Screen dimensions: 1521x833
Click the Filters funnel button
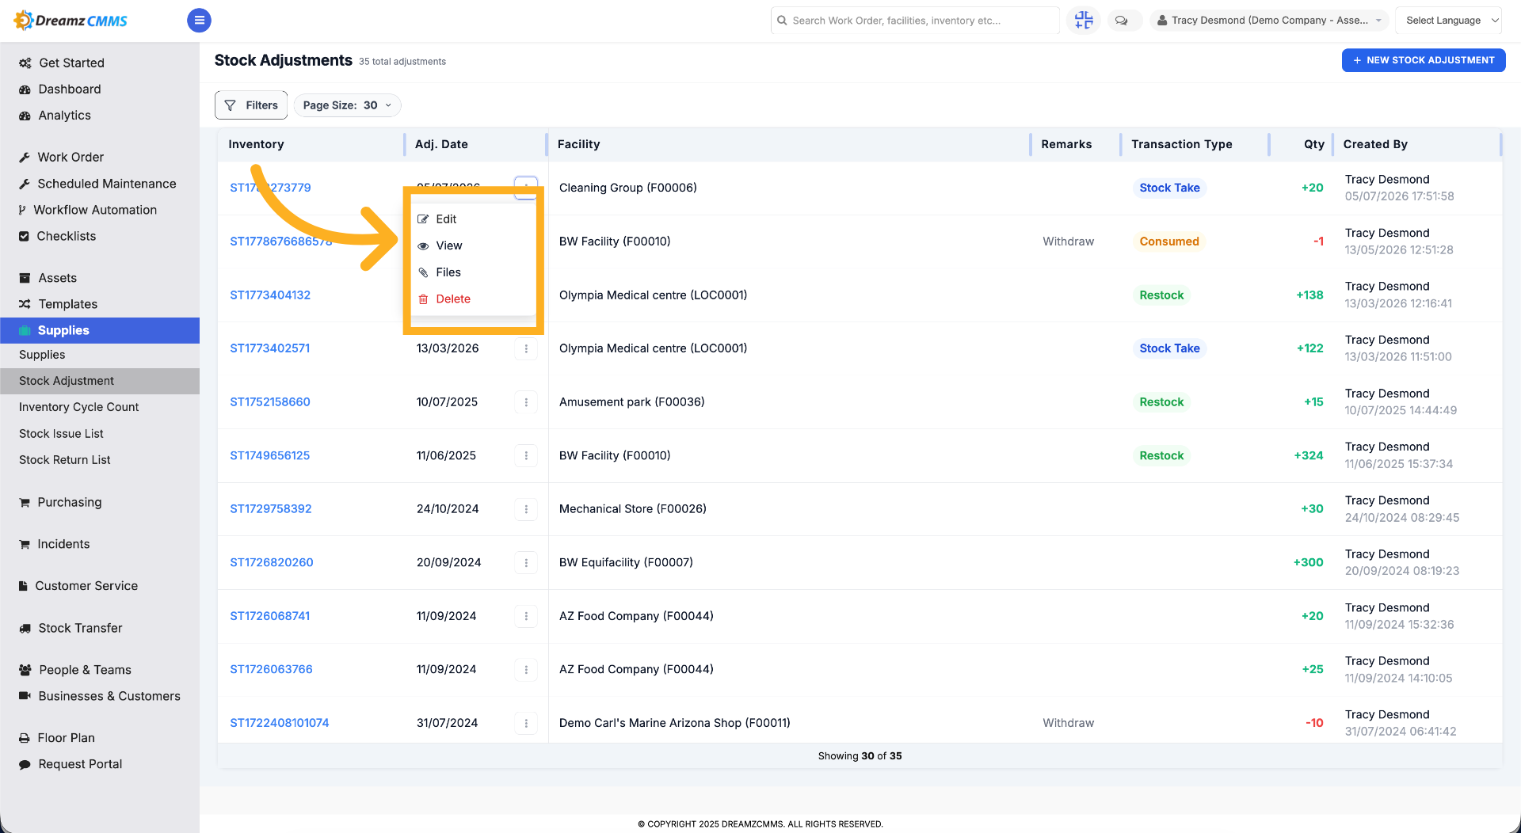click(251, 105)
